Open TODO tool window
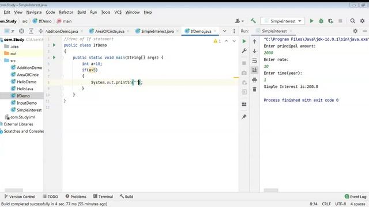369x207 pixels. click(x=50, y=197)
